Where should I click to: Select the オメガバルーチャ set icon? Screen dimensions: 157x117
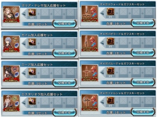coord(90,73)
